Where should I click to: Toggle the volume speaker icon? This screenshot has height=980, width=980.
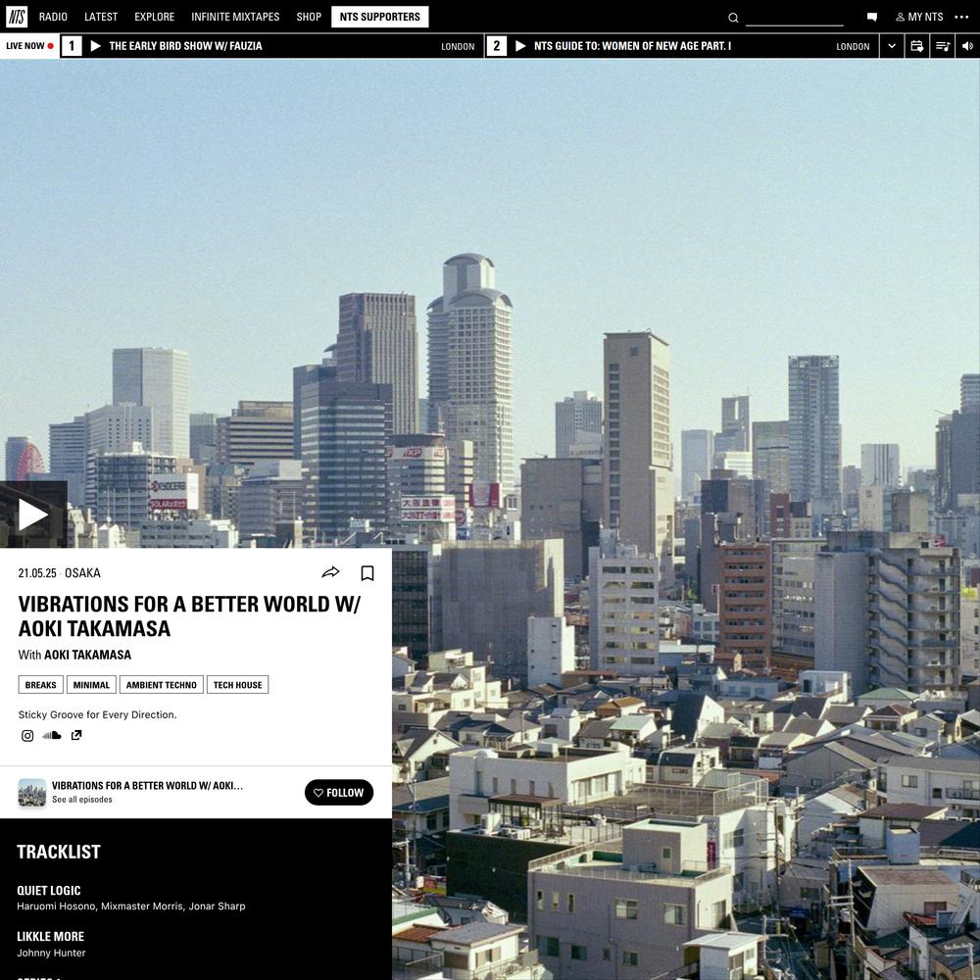(967, 46)
